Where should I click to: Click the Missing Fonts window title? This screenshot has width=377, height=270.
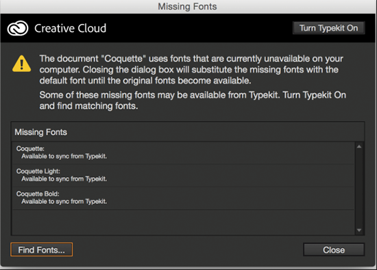(187, 6)
